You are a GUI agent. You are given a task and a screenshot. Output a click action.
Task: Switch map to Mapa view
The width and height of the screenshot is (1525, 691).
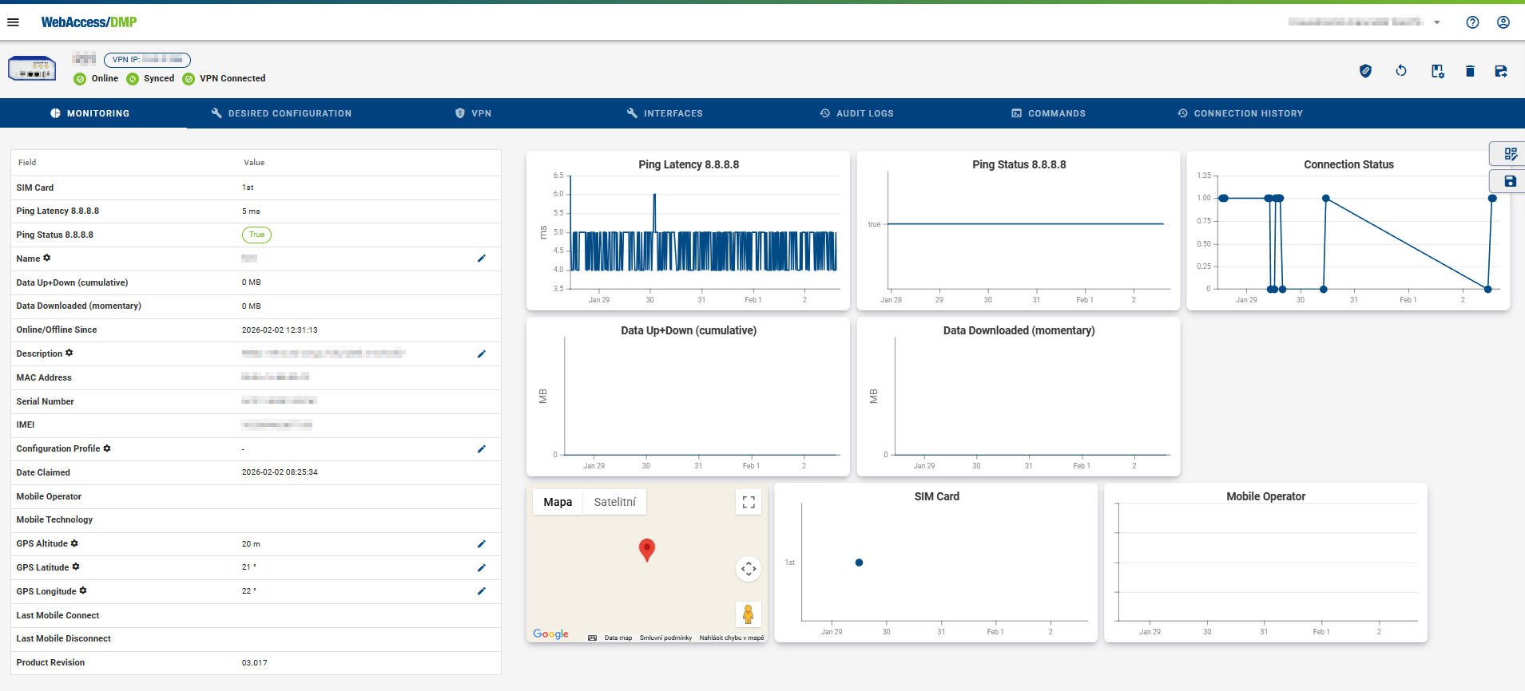coord(558,502)
